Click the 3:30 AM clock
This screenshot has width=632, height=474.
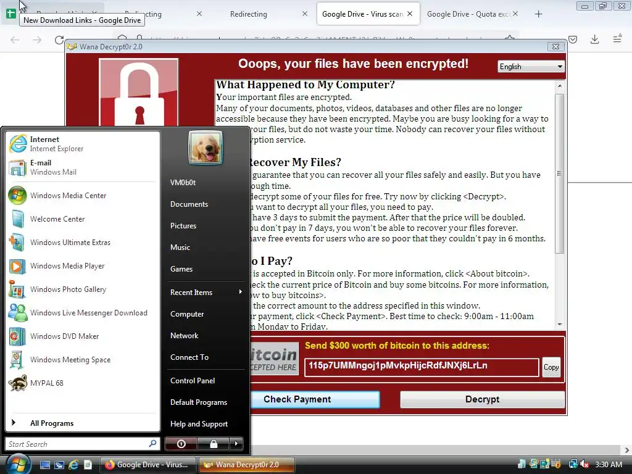coord(608,464)
